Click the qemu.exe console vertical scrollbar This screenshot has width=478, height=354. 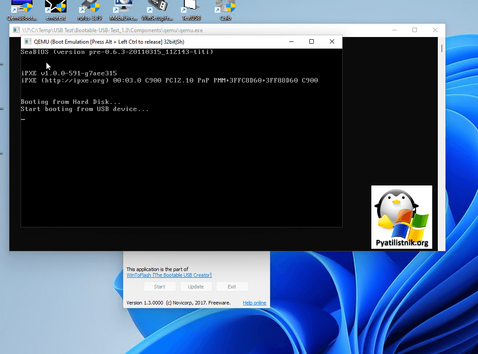click(x=442, y=134)
